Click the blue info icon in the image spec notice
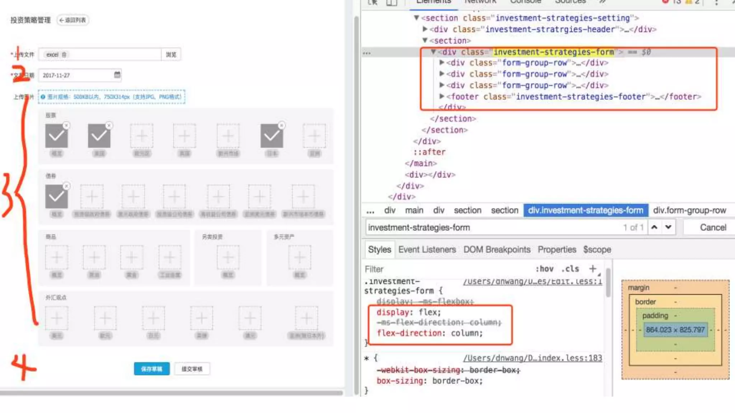 [43, 97]
